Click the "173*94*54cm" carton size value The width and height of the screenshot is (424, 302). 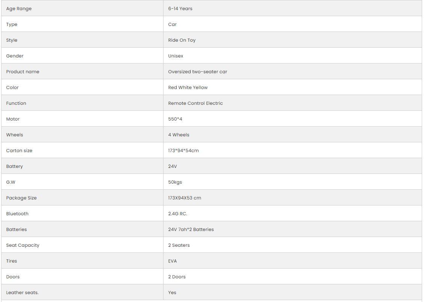(x=183, y=151)
